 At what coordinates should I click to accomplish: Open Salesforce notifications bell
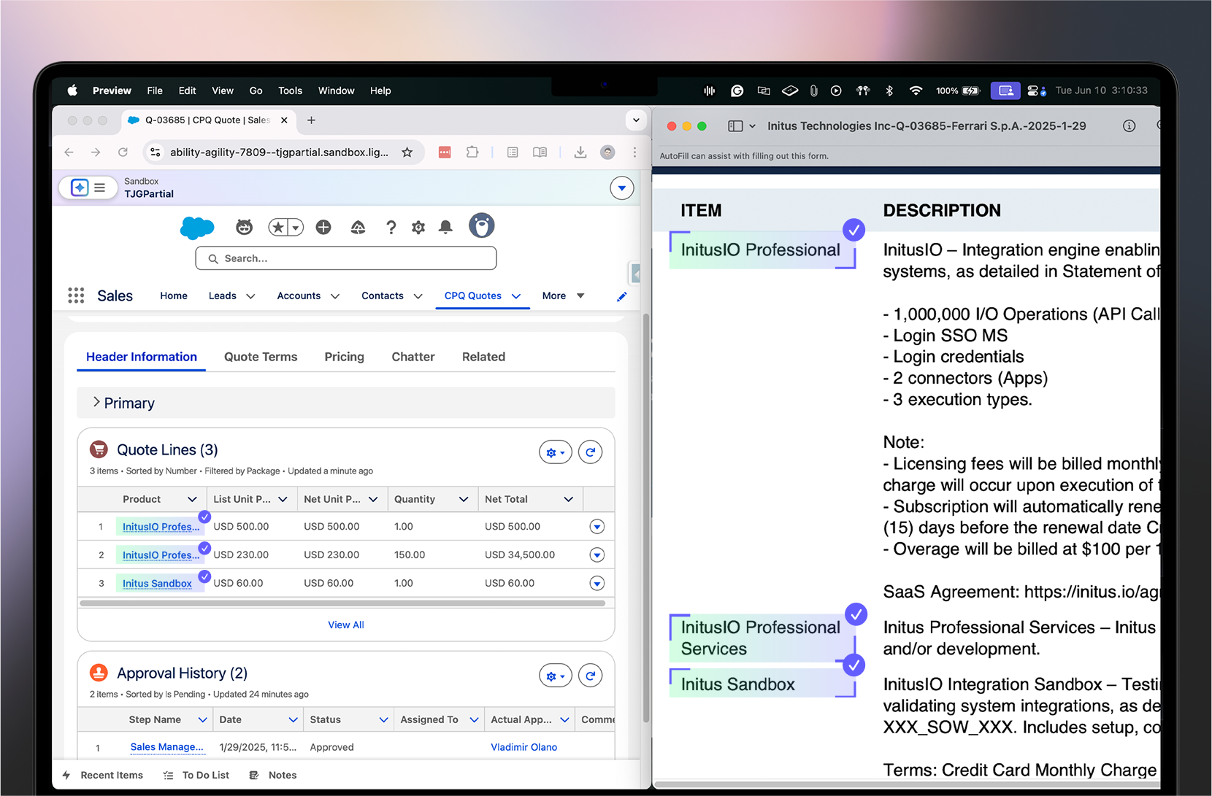tap(445, 228)
